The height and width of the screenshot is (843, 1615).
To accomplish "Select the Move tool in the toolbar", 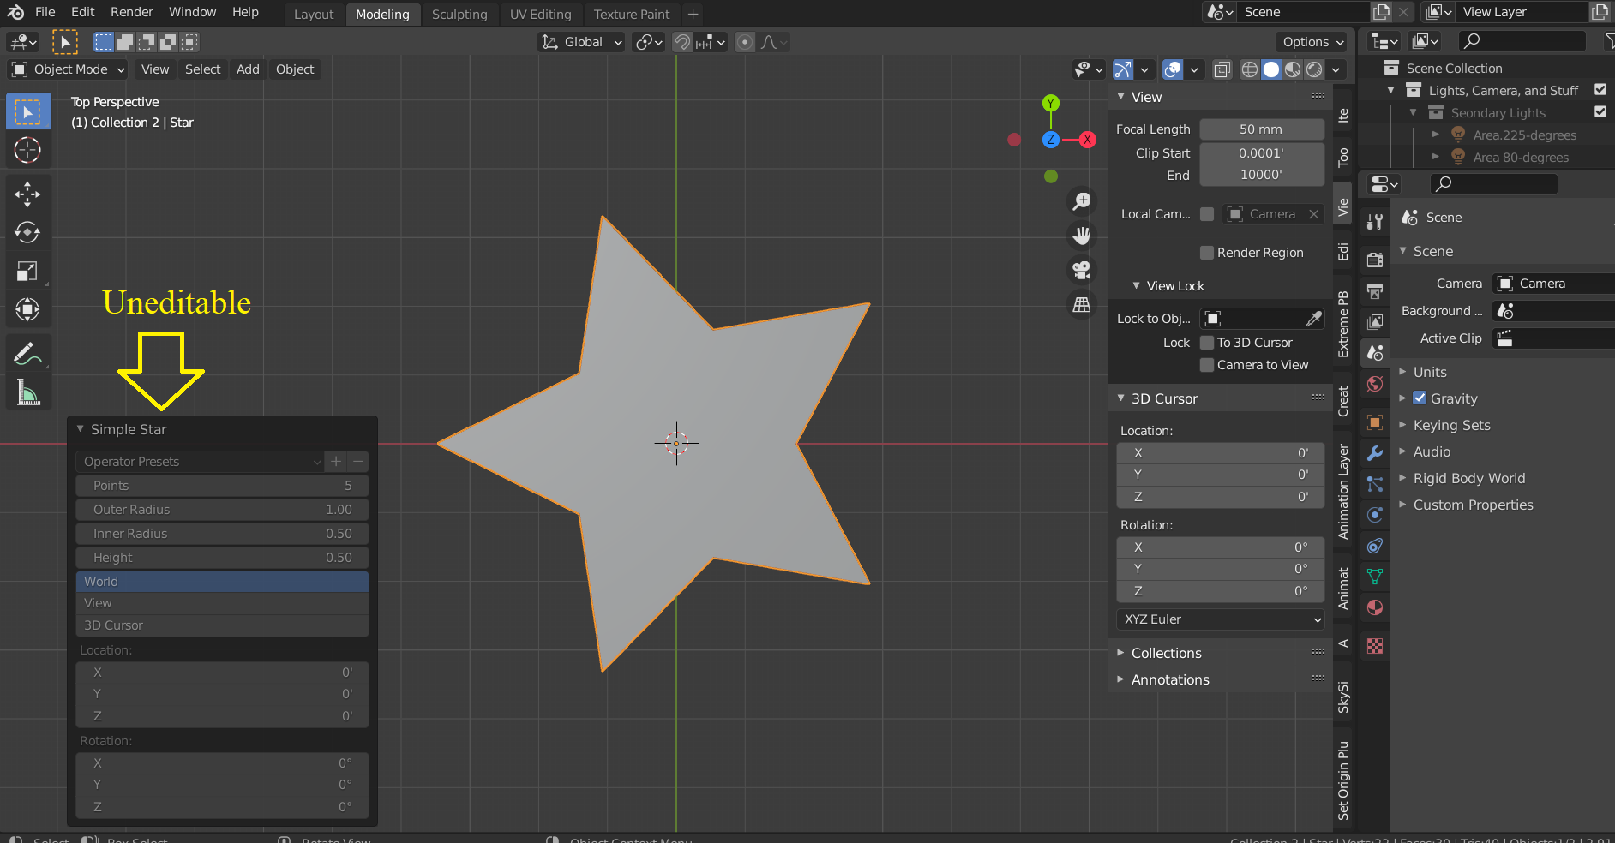I will coord(27,194).
